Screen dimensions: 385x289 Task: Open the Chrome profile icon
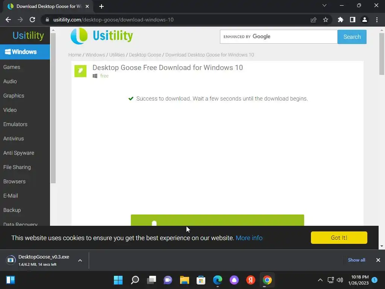click(x=365, y=20)
